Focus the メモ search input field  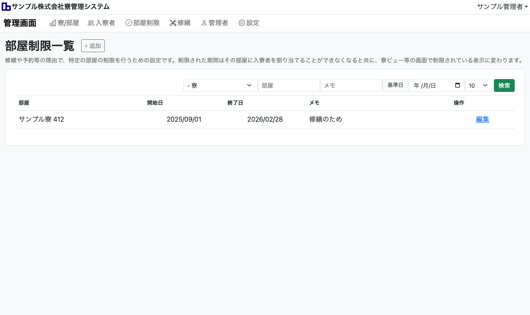tap(351, 85)
